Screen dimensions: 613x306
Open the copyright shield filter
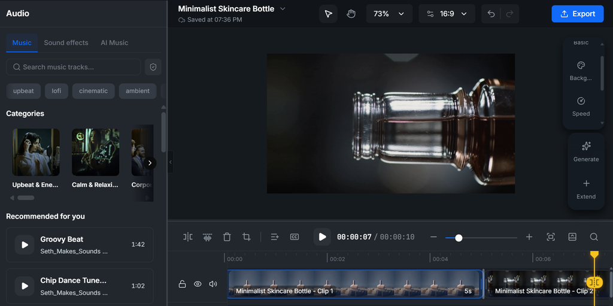[153, 67]
